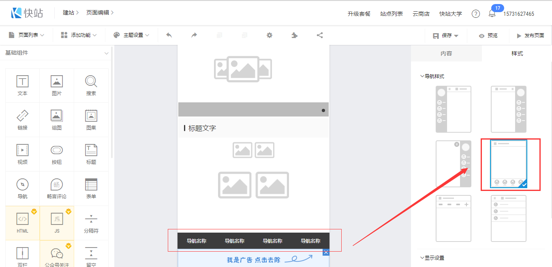Click the redo arrow icon
Viewport: 552px width, 267px height.
194,35
